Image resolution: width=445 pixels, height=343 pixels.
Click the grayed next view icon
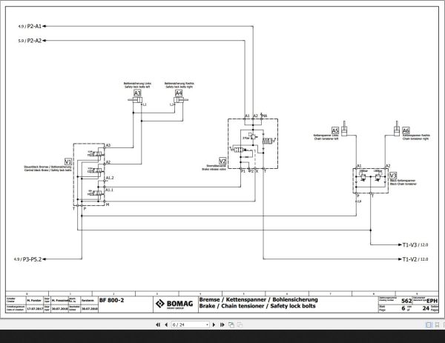pyautogui.click(x=240, y=325)
